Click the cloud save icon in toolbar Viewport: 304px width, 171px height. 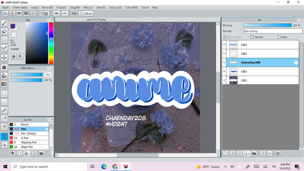5,13
